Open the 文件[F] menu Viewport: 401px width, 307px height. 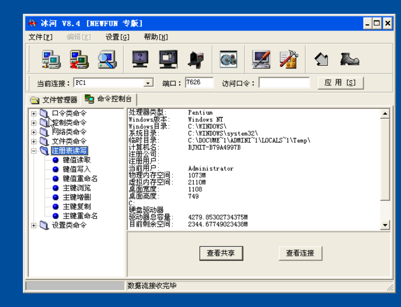[x=40, y=37]
